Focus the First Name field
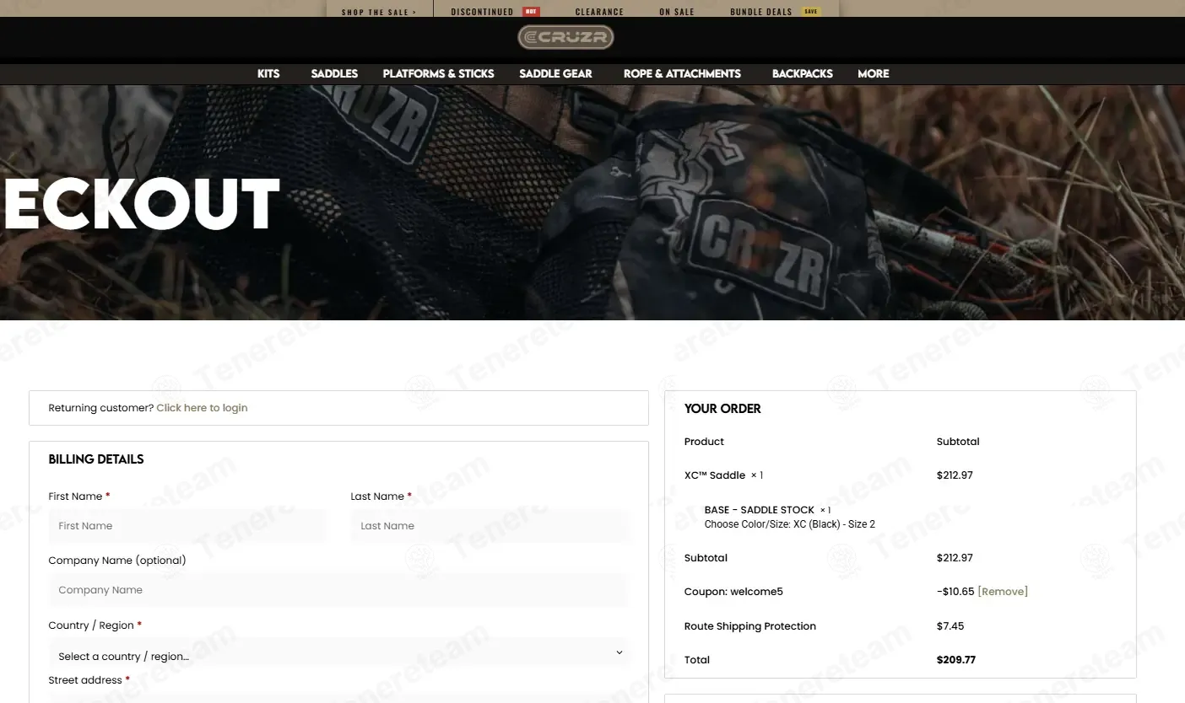Image resolution: width=1185 pixels, height=703 pixels. click(187, 526)
